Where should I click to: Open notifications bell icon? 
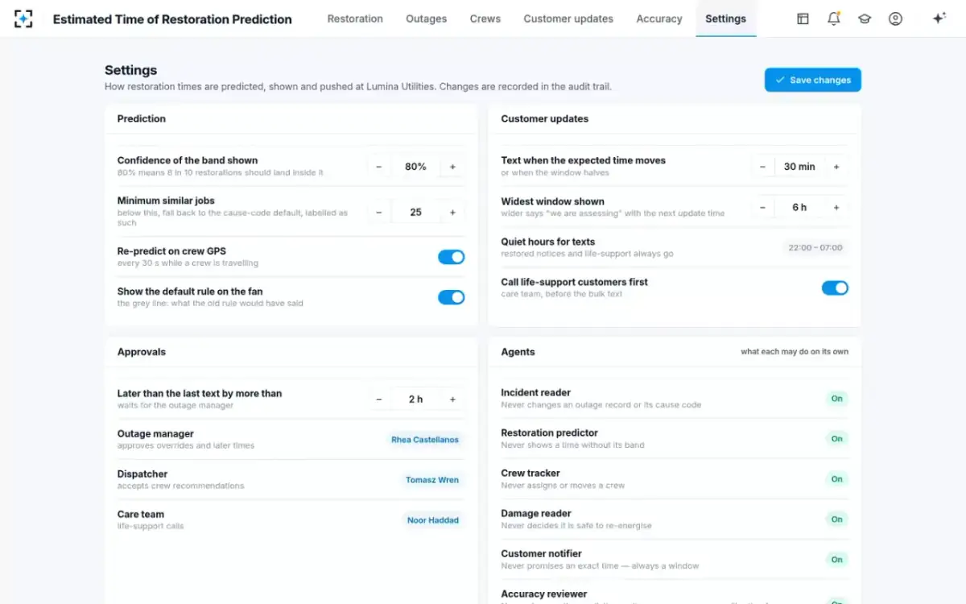834,19
